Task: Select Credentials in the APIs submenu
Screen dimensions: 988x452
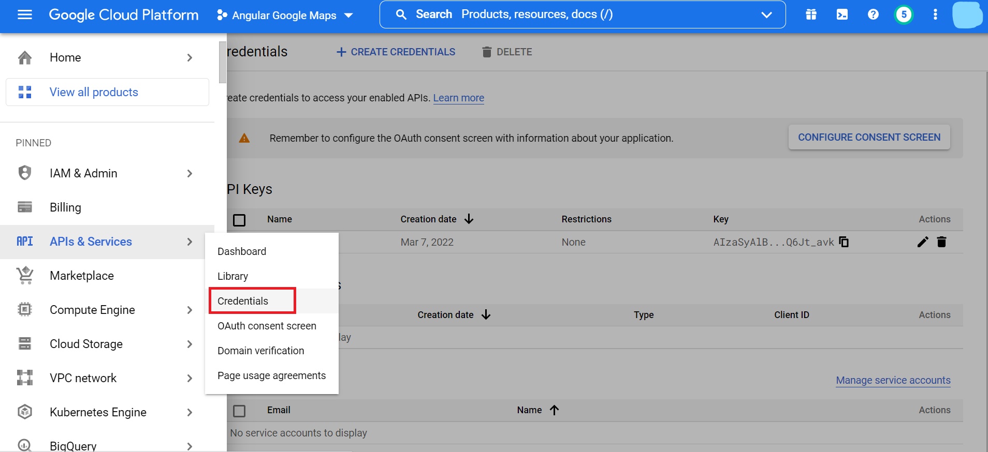Action: pos(243,301)
